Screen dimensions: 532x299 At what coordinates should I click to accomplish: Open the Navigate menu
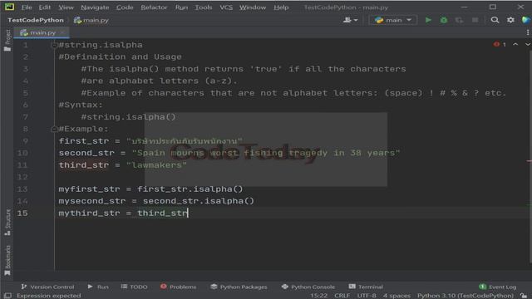coord(95,7)
